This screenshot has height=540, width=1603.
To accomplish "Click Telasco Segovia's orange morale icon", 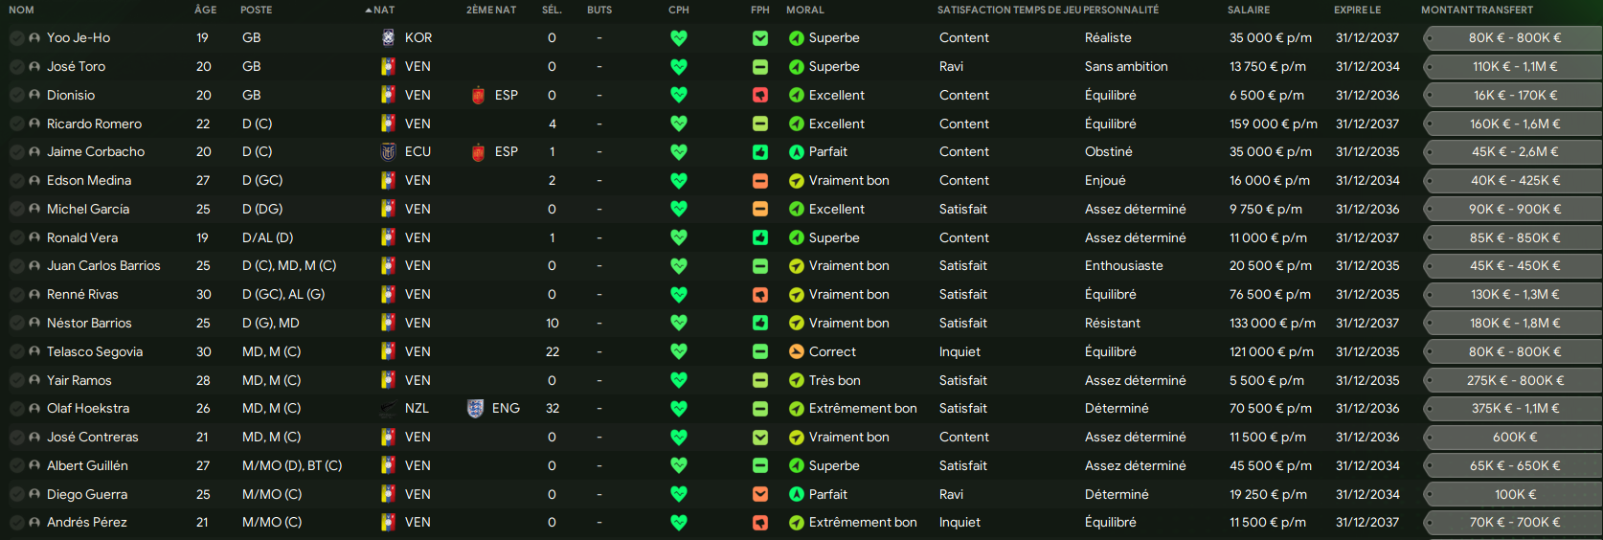I will click(x=796, y=352).
